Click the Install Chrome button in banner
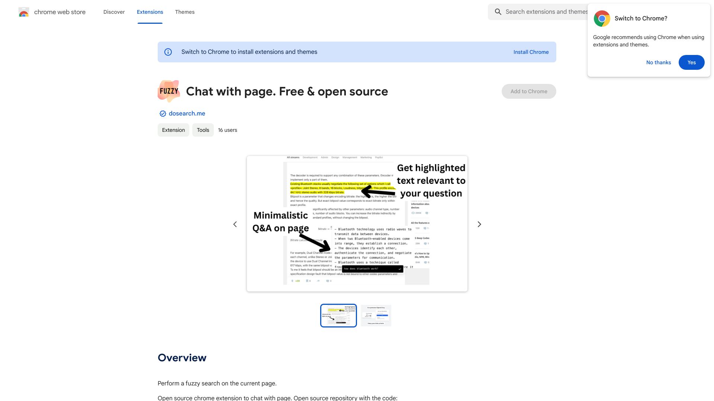This screenshot has width=714, height=401. (531, 52)
